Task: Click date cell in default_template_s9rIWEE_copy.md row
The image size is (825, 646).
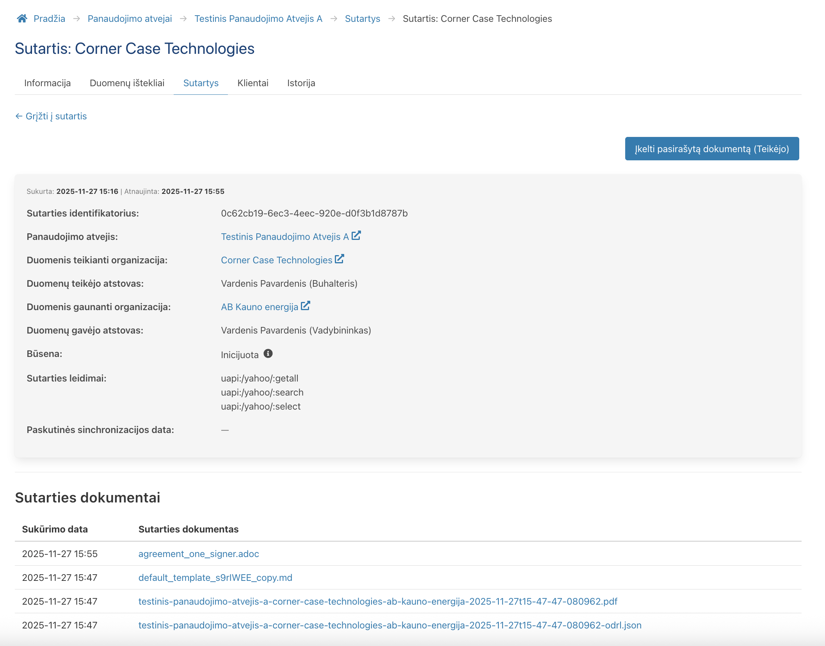Action: click(x=60, y=578)
